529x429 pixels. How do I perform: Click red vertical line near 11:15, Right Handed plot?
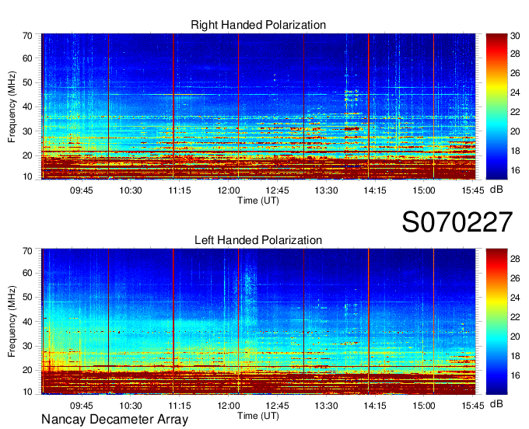point(173,106)
